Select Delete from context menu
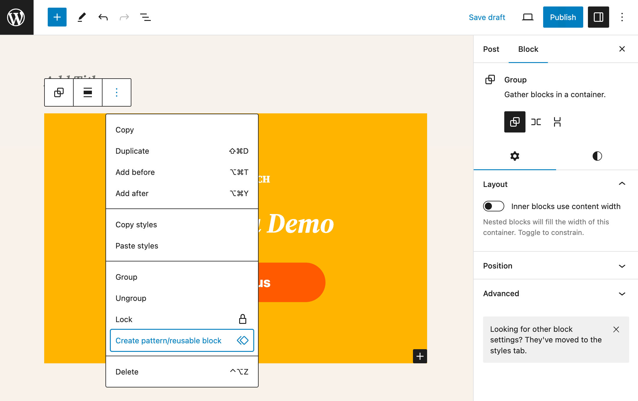 coord(127,372)
